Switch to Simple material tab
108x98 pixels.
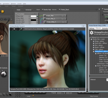click(x=19, y=10)
